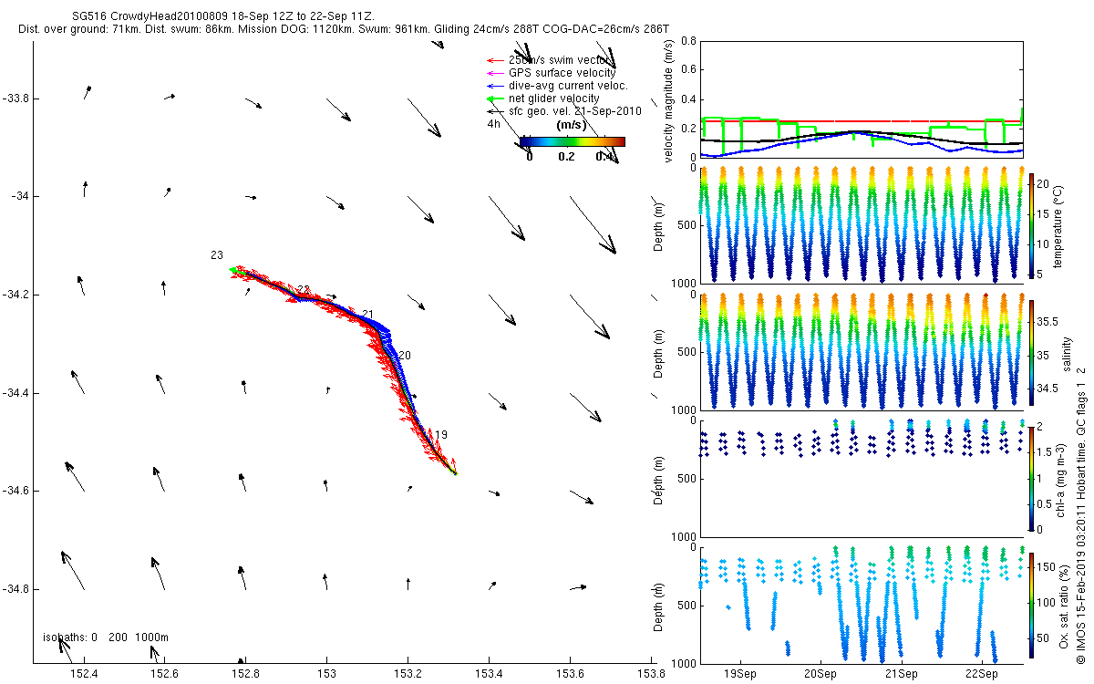Click the '19Sep' time axis label
This screenshot has height=684, width=1094.
click(739, 674)
